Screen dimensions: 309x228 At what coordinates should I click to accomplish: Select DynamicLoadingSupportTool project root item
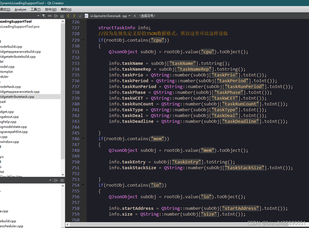[x=16, y=21]
